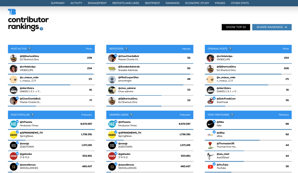Go to SUMMARY section
Viewport: 298px width, 173px height.
pyautogui.click(x=58, y=3)
